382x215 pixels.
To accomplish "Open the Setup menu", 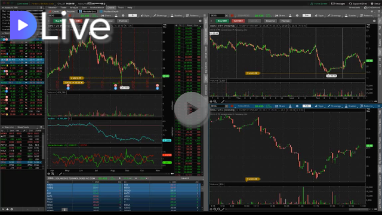I will (375, 4).
